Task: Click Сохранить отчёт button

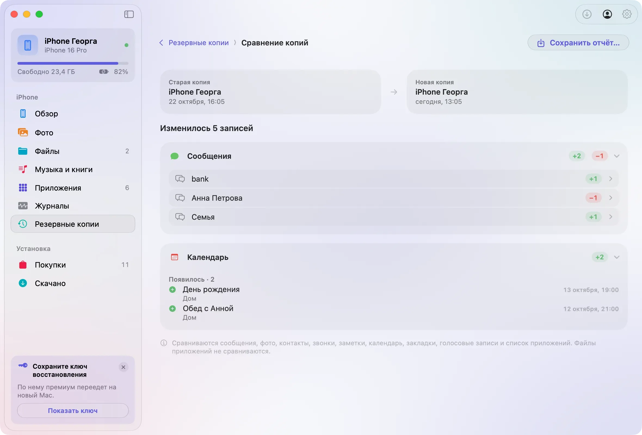Action: 578,42
